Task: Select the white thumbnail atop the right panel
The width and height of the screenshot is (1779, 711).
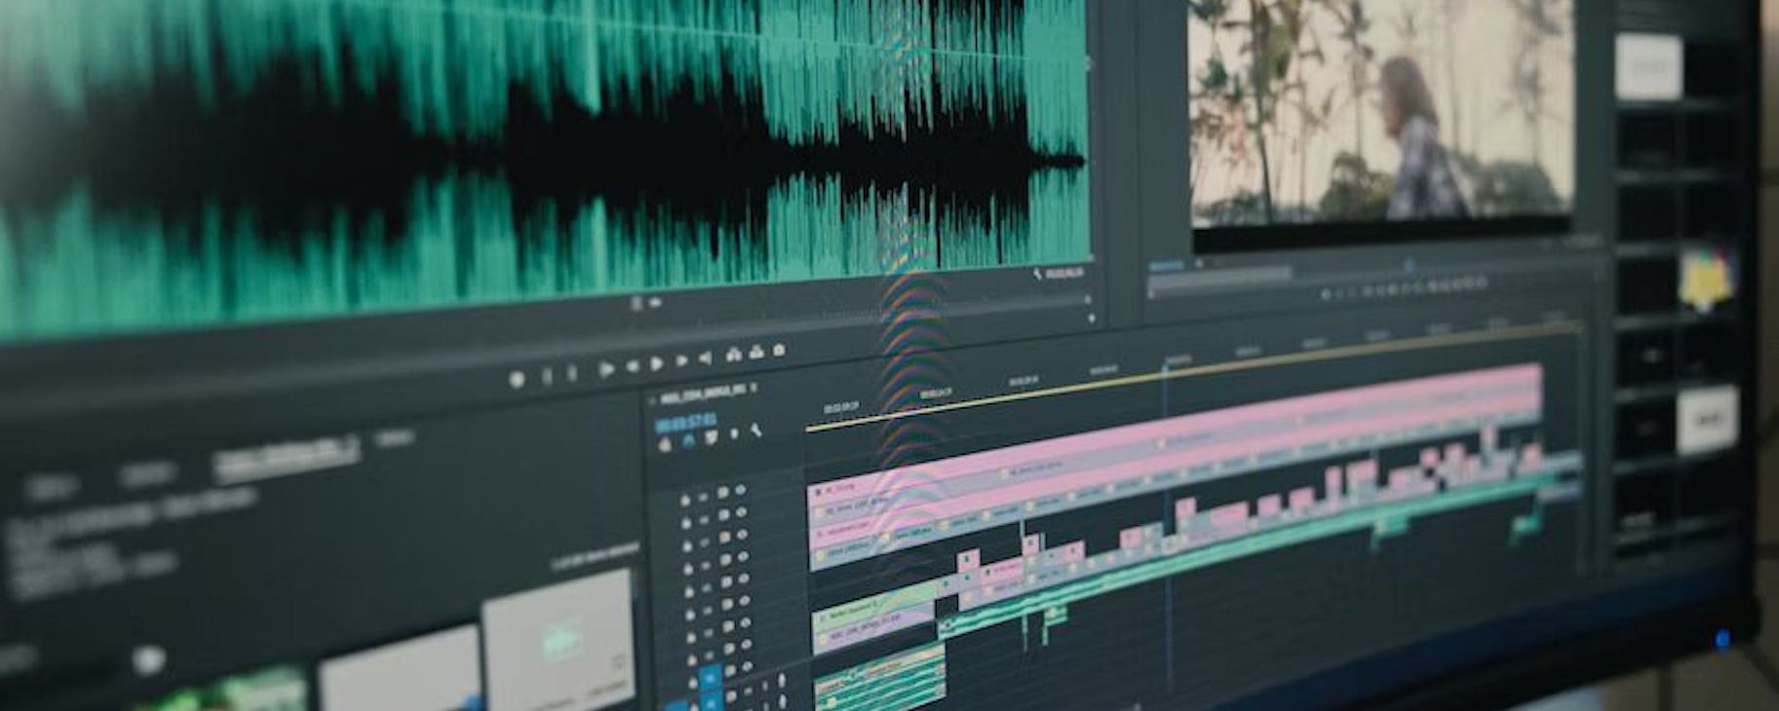Action: [x=1647, y=66]
